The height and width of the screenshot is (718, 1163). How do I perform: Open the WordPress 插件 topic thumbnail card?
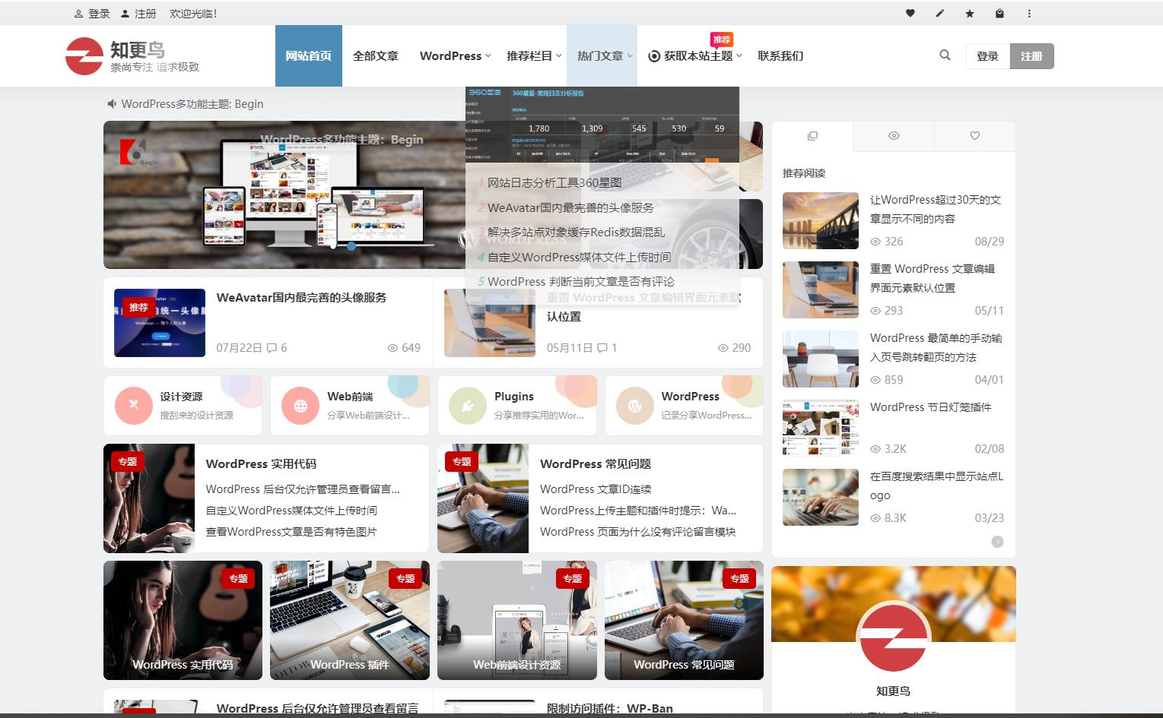coord(350,621)
